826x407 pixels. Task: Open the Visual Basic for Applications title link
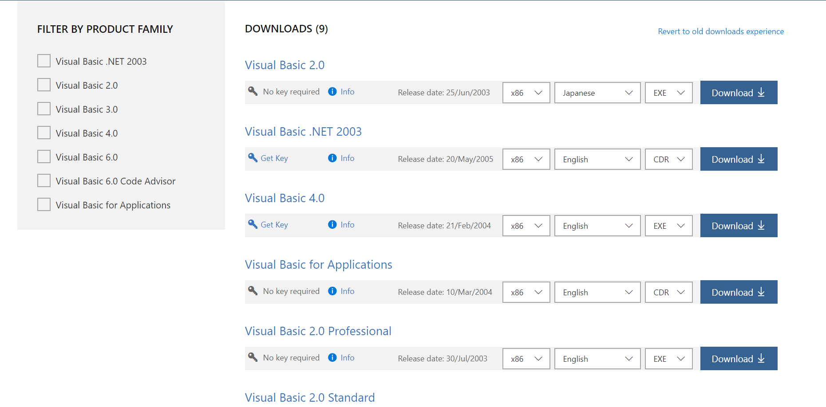point(318,265)
